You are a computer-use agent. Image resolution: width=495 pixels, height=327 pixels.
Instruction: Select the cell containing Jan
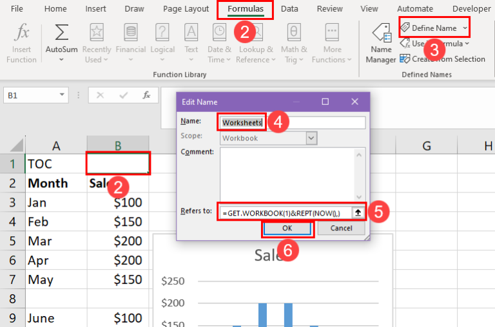tap(56, 202)
